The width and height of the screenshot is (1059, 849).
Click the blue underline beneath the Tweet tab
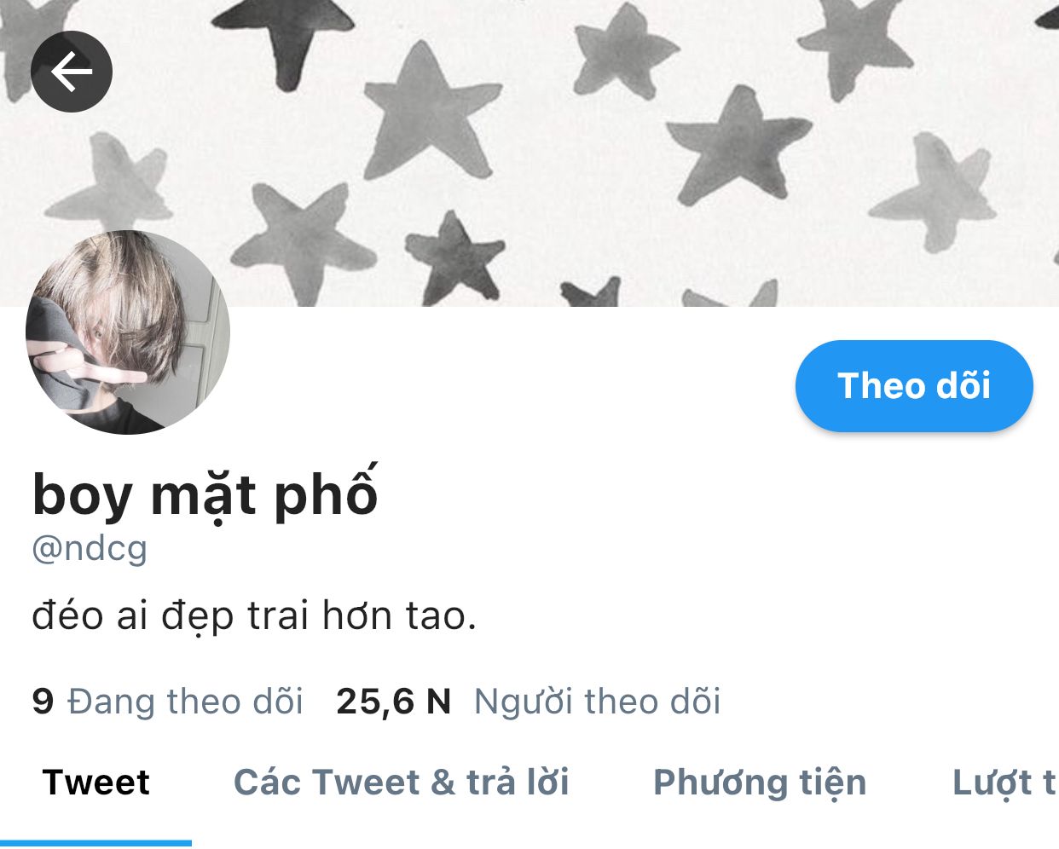click(x=95, y=843)
